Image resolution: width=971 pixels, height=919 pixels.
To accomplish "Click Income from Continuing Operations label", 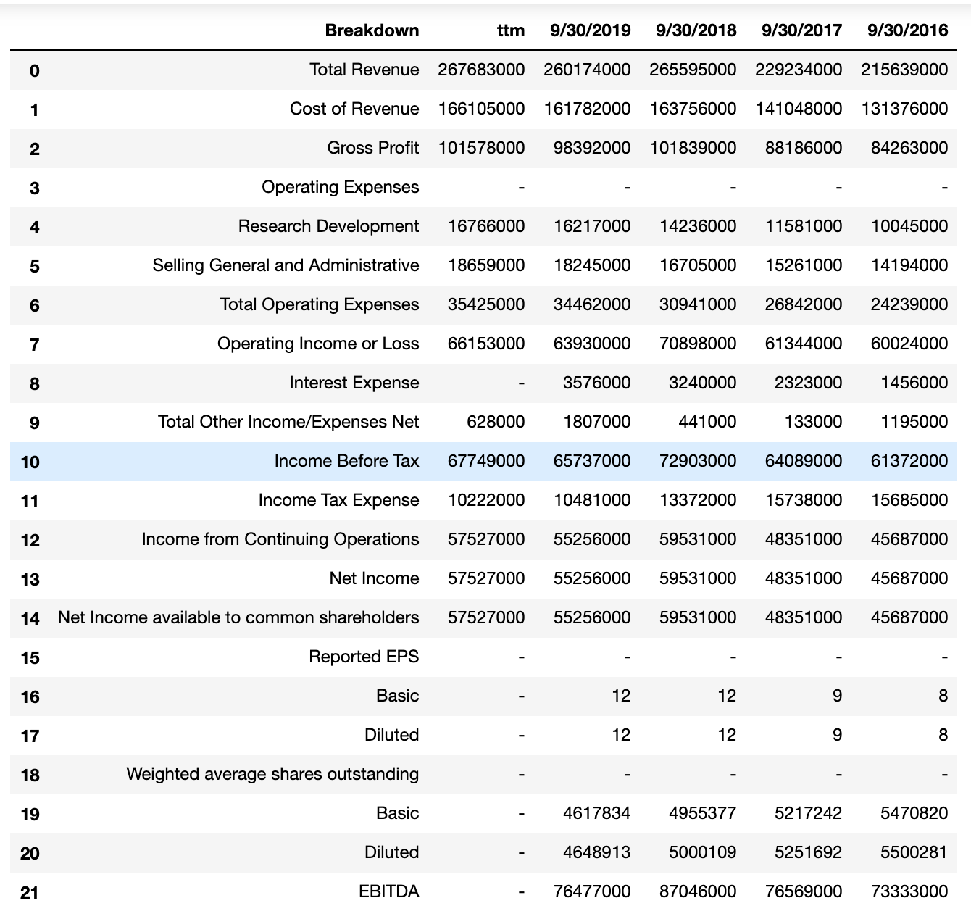I will click(x=280, y=539).
